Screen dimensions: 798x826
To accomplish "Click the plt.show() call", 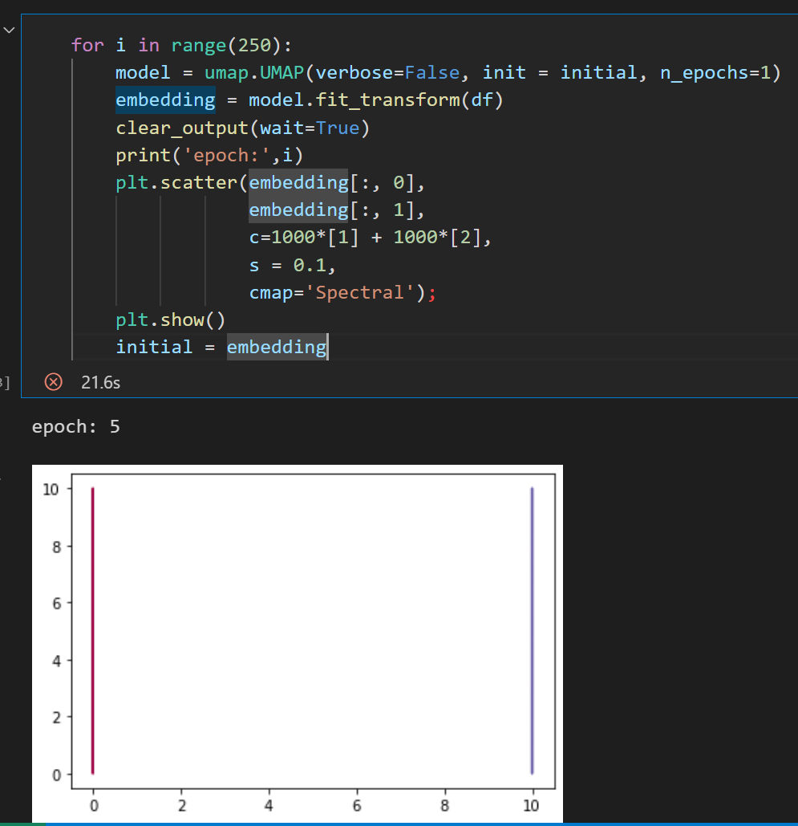I will pyautogui.click(x=170, y=319).
